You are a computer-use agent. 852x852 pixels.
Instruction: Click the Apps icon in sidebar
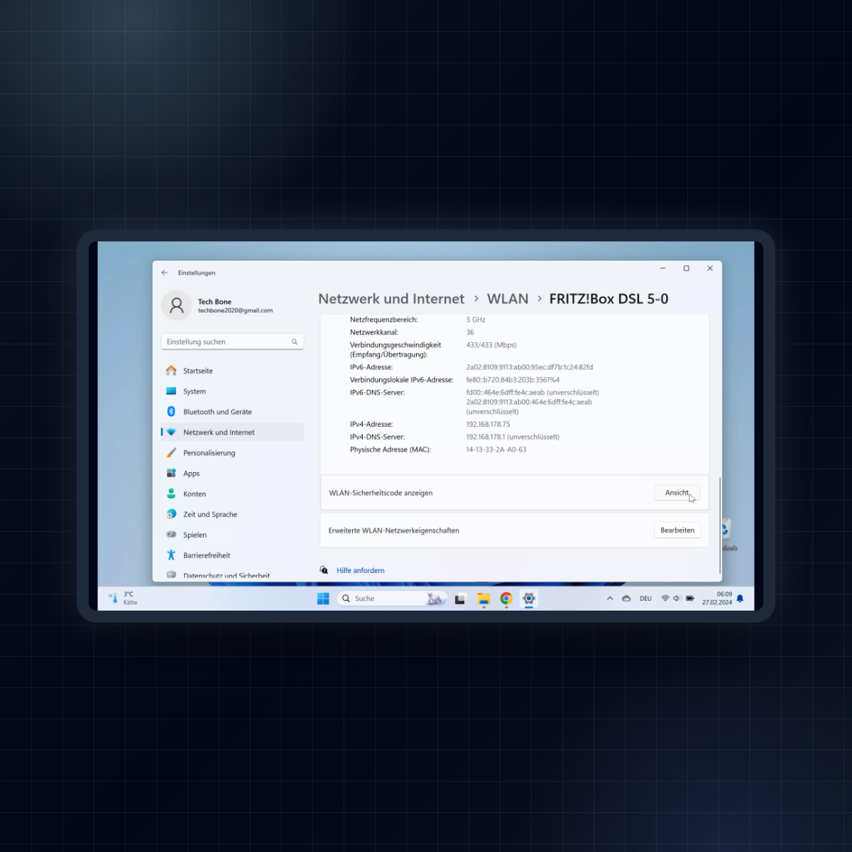[171, 473]
